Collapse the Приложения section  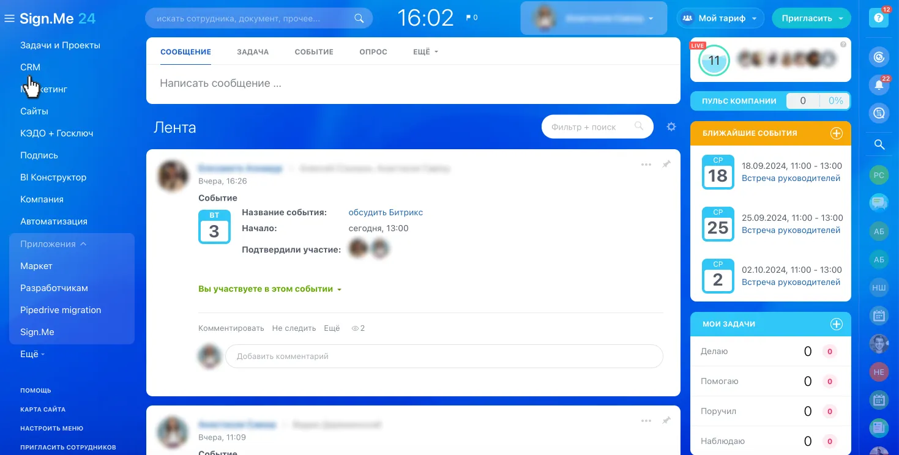(53, 244)
